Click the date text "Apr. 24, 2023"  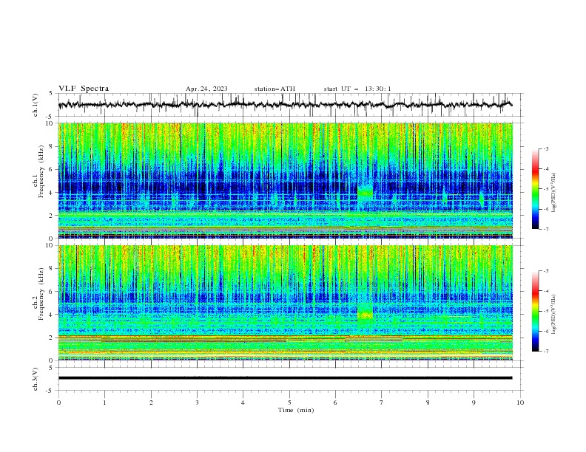click(206, 89)
